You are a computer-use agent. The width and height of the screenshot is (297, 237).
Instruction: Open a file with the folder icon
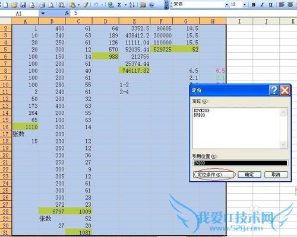(x=14, y=5)
